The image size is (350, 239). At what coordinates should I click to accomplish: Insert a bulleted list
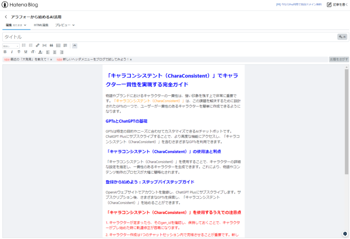click(x=24, y=46)
